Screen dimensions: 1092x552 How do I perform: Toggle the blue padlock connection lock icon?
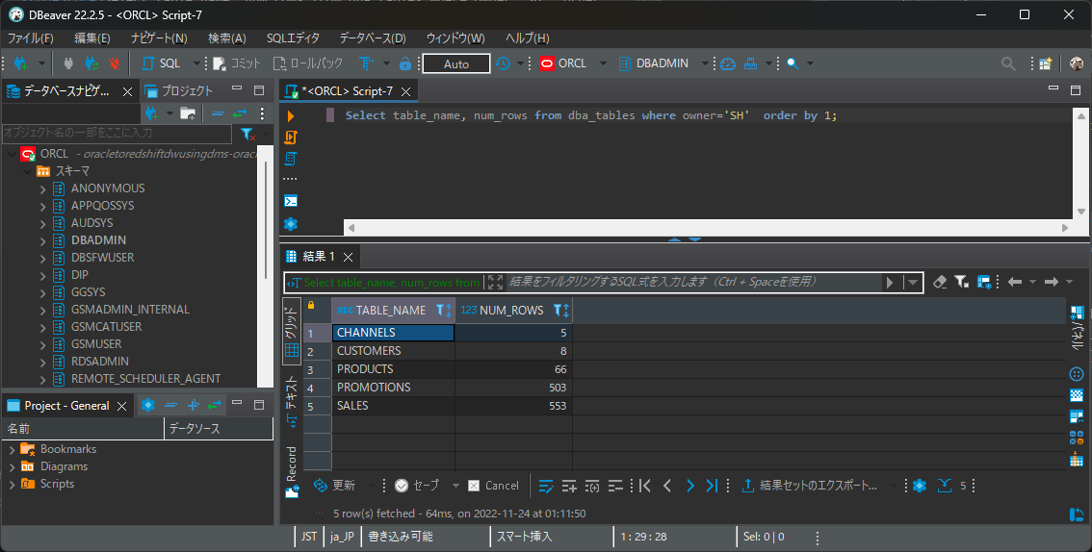point(405,63)
